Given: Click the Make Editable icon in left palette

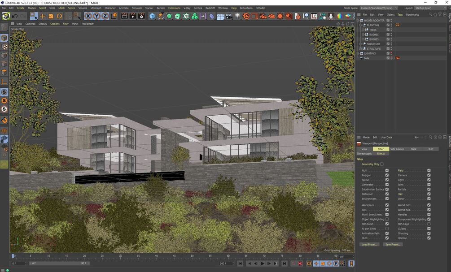Looking at the screenshot, I should [4, 27].
